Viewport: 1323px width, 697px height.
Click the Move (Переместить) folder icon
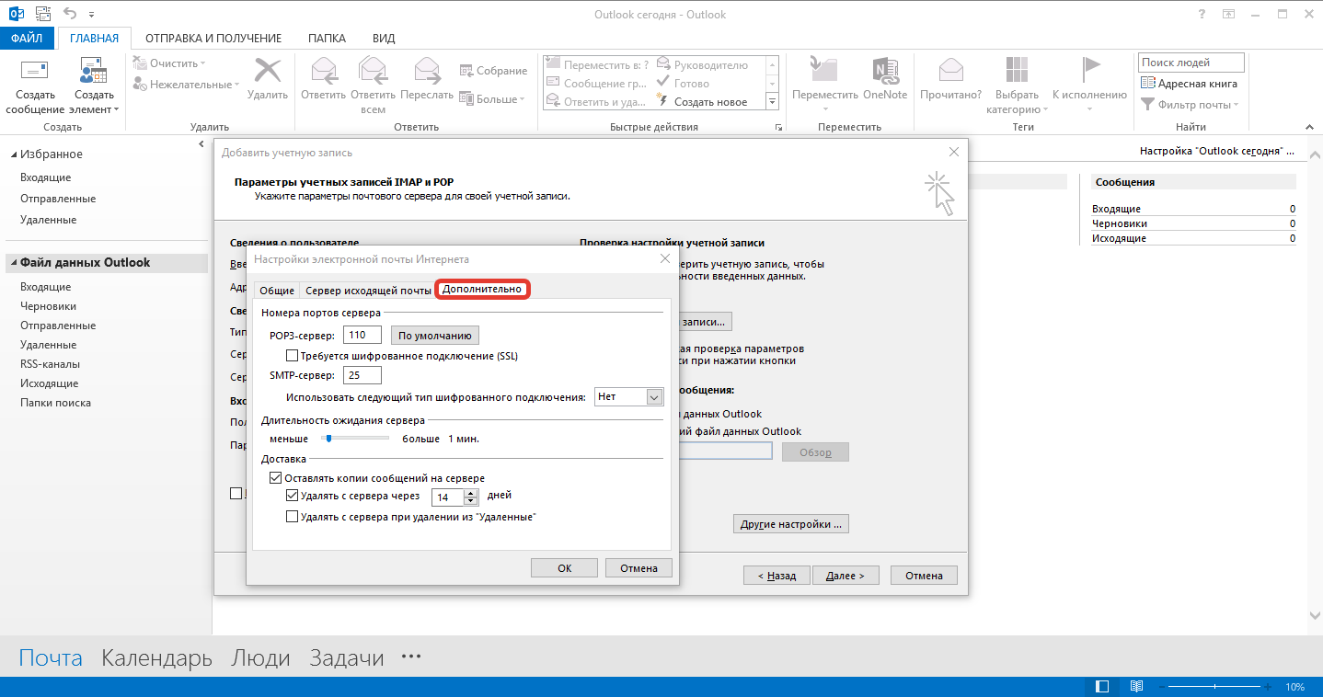click(x=824, y=71)
